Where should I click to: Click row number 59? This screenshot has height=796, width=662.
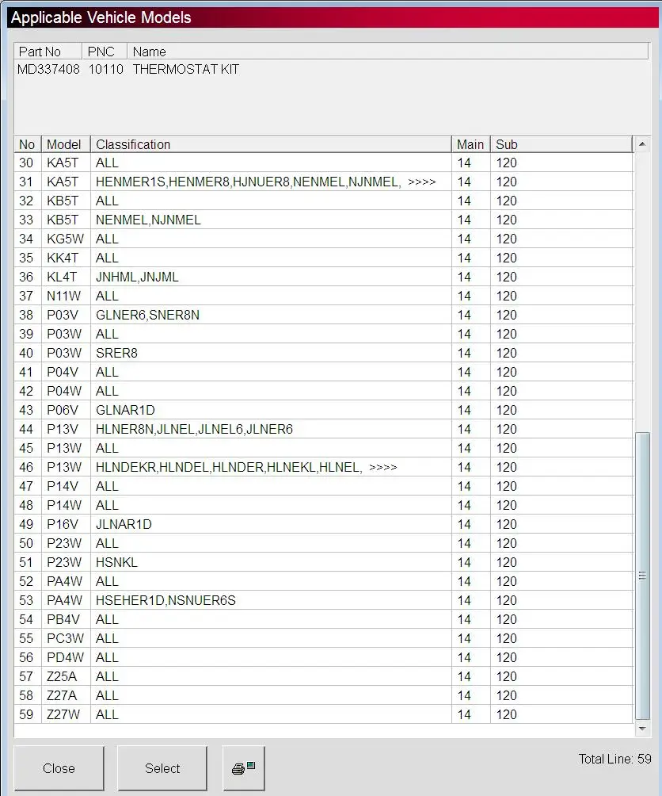click(26, 715)
